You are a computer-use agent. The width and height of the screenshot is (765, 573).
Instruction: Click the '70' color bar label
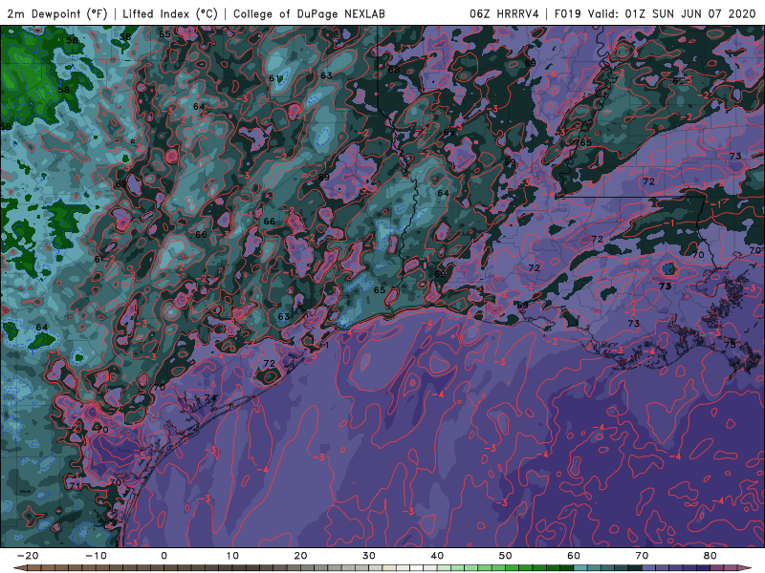642,556
